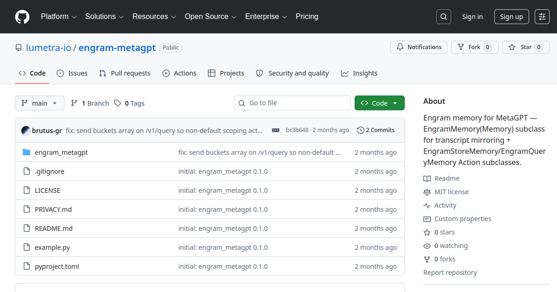
Task: Open commit hash bc3b648
Action: pos(297,130)
